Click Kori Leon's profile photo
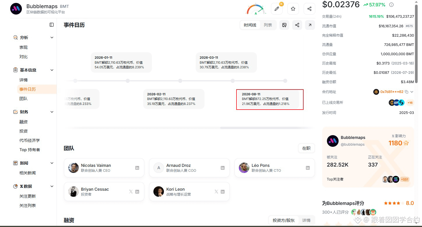The image size is (422, 227). pyautogui.click(x=159, y=192)
